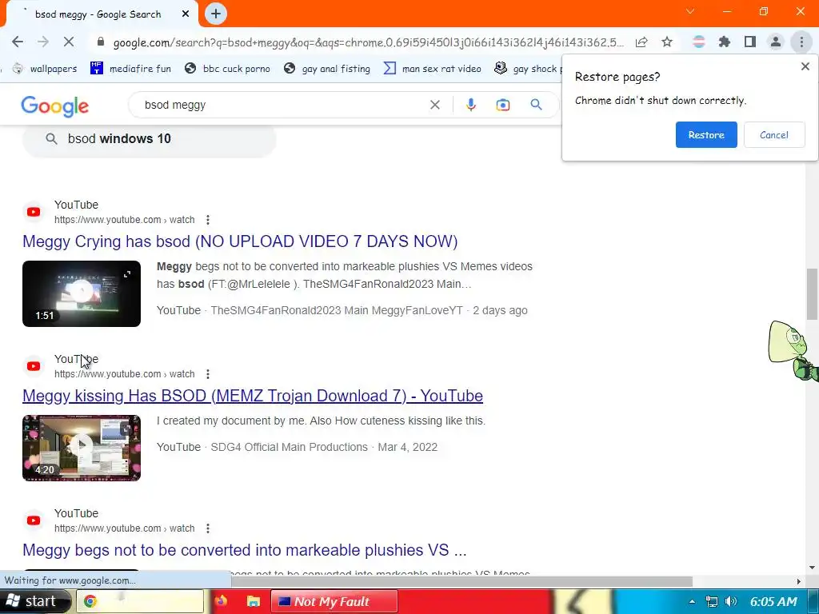Click Cancel in the Restore pages popup
Viewport: 819px width, 614px height.
point(774,134)
